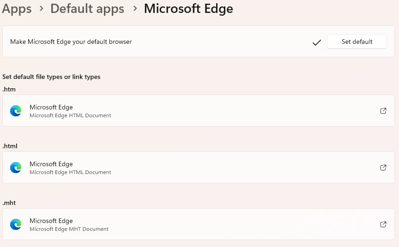Click the Microsoft Edge page title

[188, 9]
